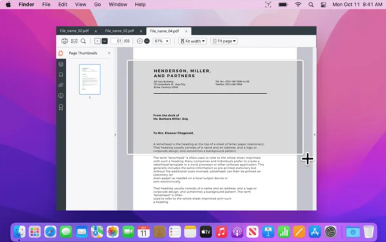Open Maps from the Dock

[97, 232]
